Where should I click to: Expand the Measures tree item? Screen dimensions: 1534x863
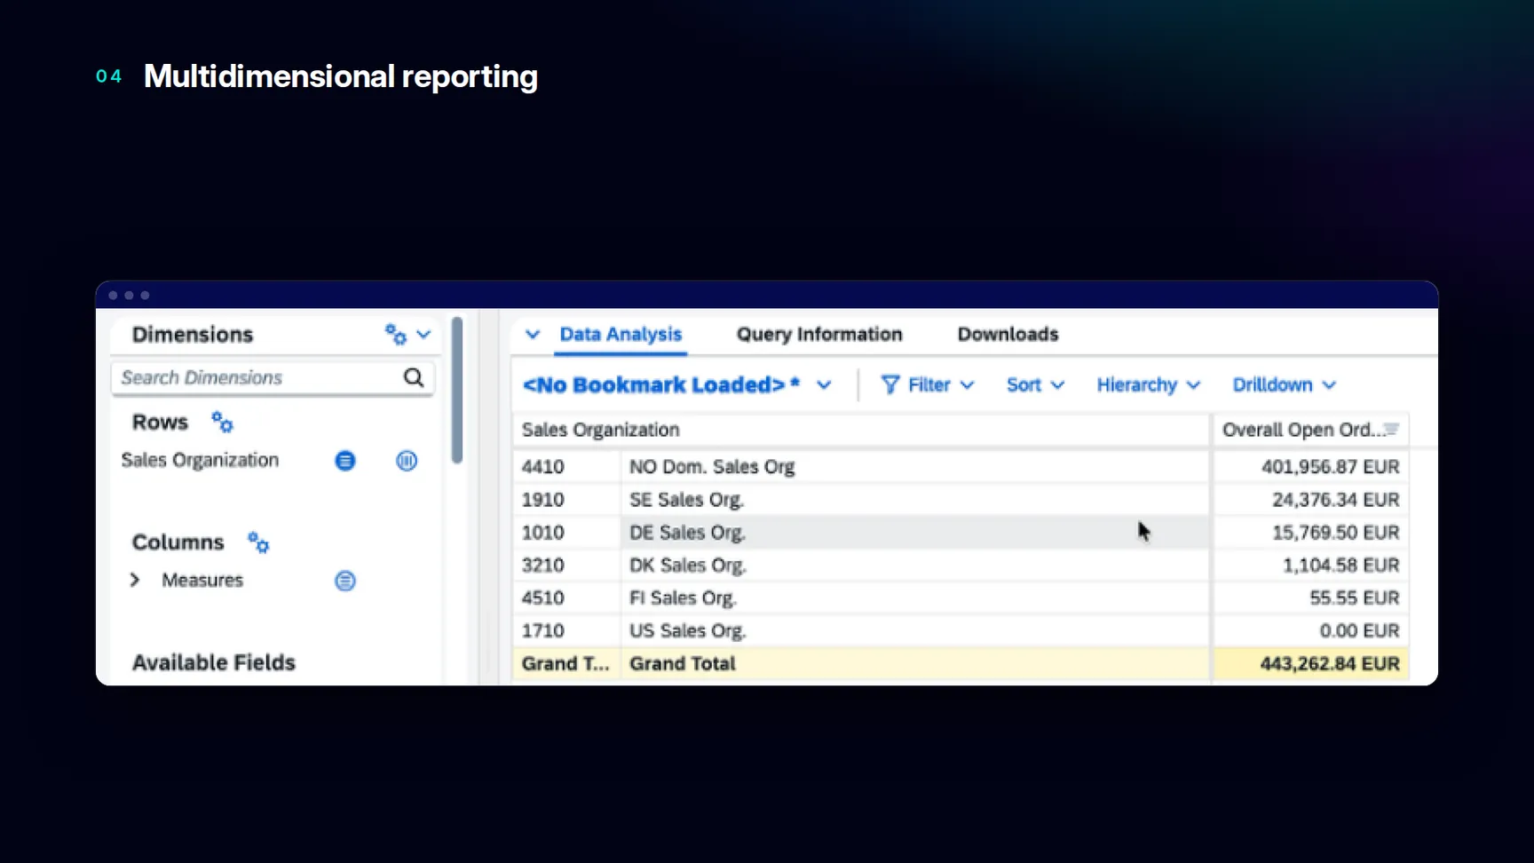point(135,580)
